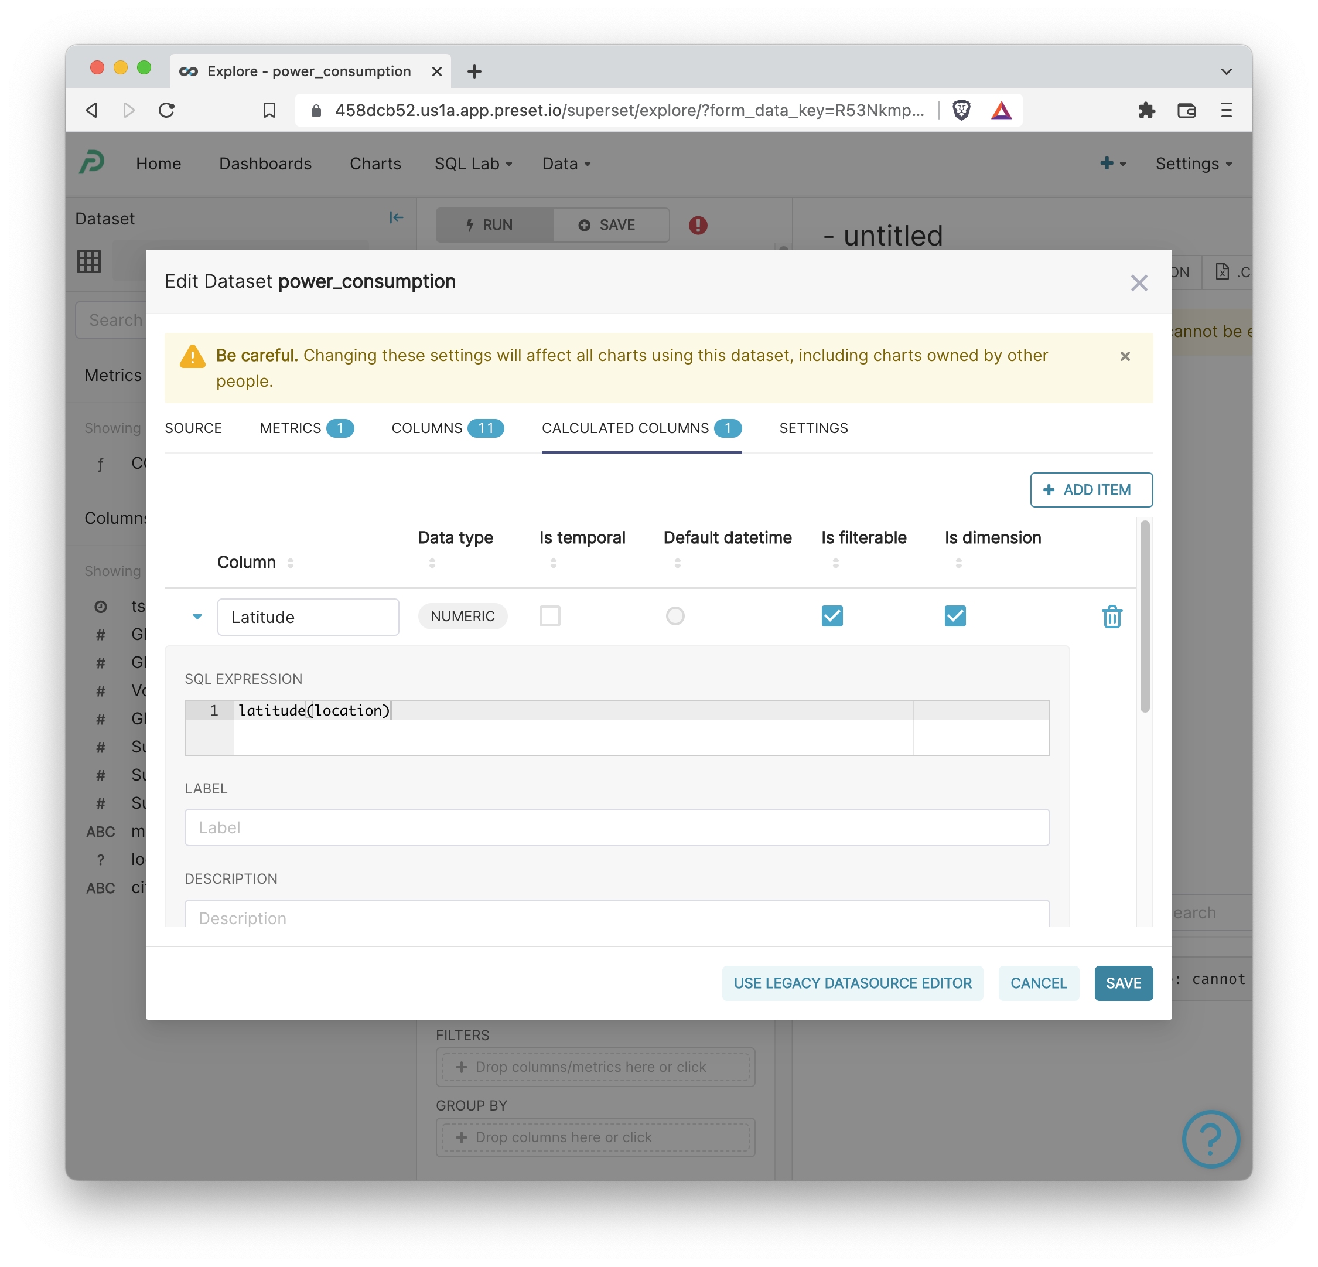Image resolution: width=1318 pixels, height=1267 pixels.
Task: Enable Is temporal for Latitude
Action: coord(549,616)
